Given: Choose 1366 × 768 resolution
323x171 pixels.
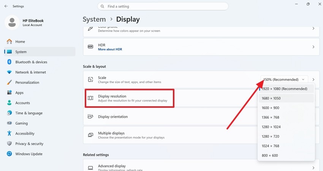Looking at the screenshot, I should click(x=287, y=117).
